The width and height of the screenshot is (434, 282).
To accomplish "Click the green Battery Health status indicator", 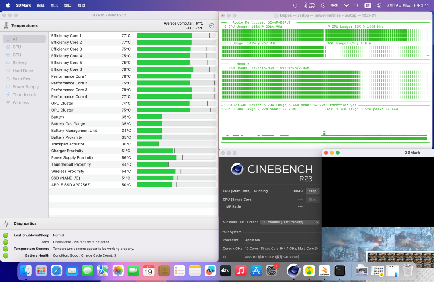I will 6,256.
